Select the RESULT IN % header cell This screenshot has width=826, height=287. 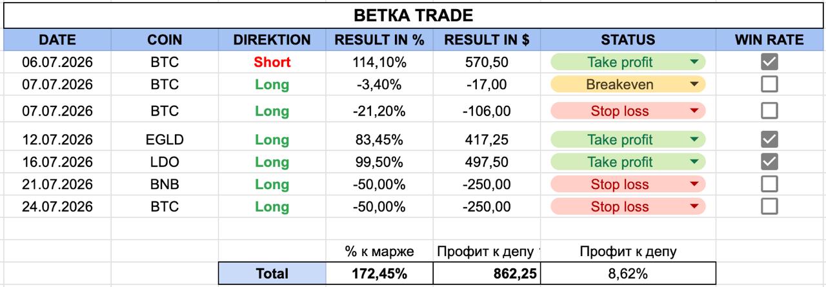pos(379,40)
